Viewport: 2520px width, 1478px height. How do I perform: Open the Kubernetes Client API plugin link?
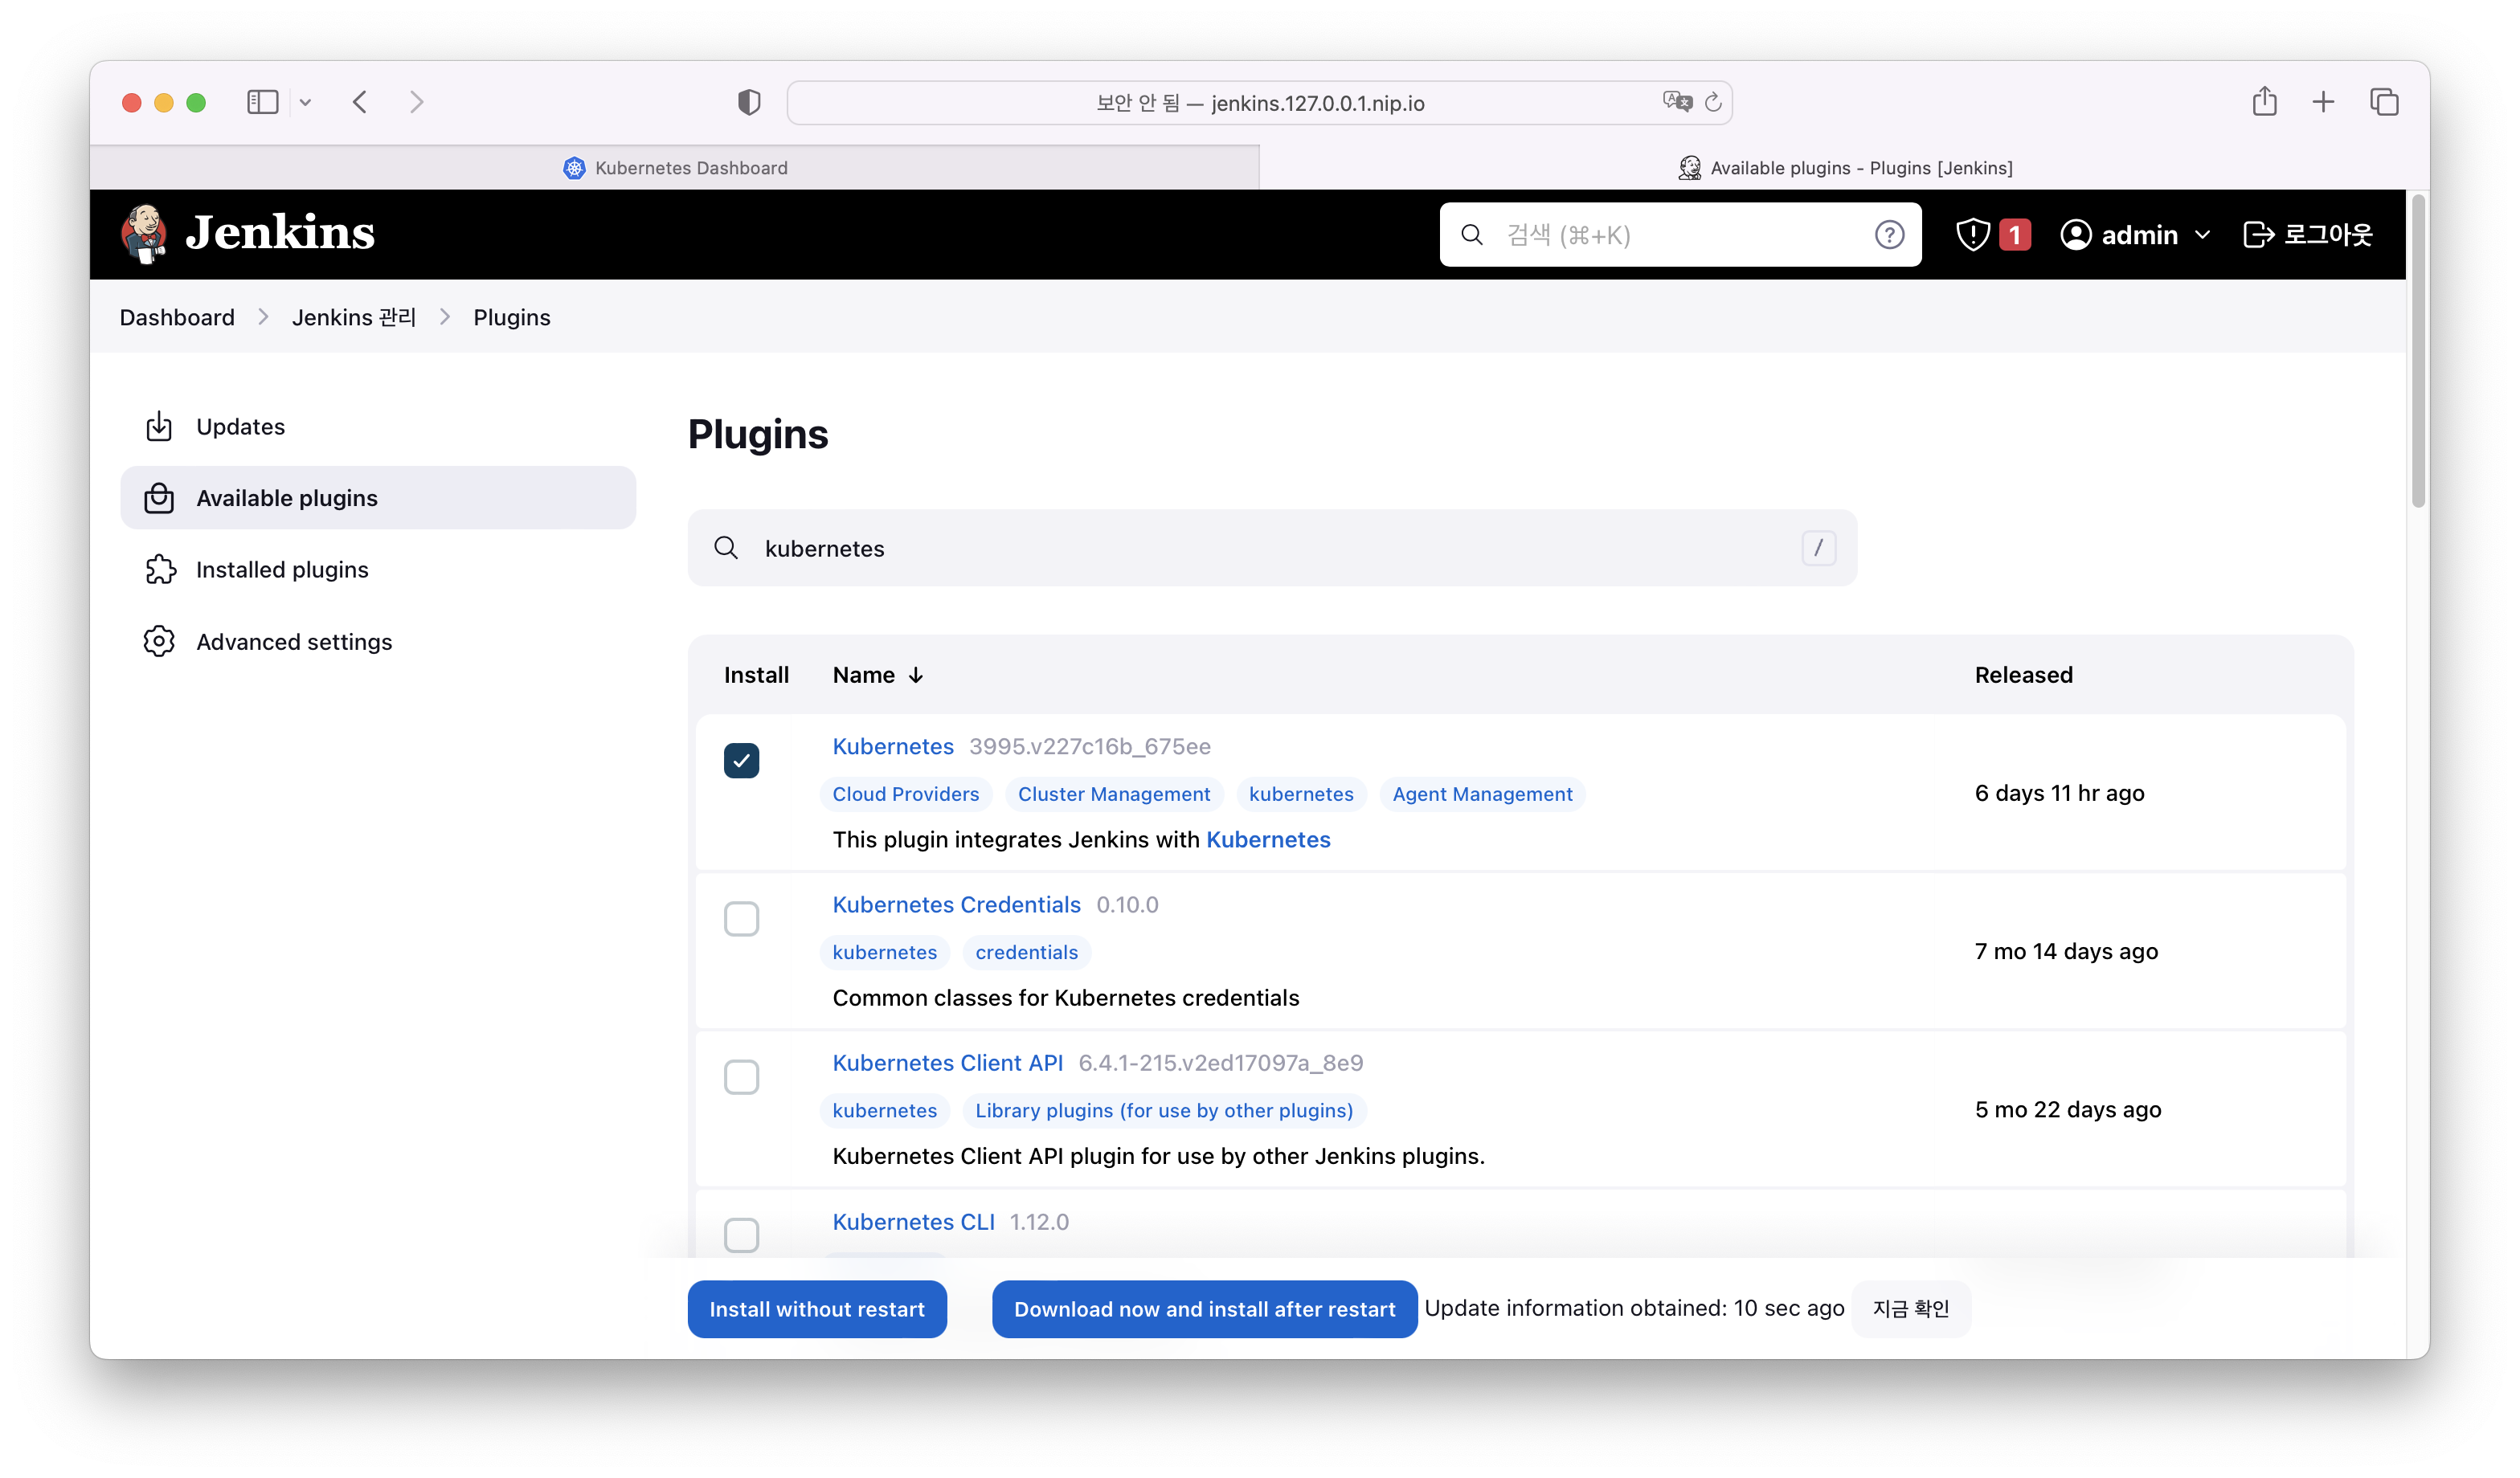click(948, 1062)
